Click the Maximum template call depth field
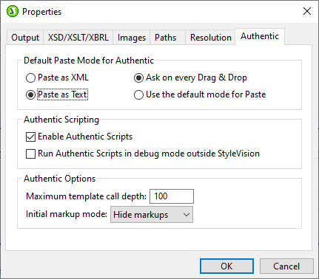 [172, 196]
